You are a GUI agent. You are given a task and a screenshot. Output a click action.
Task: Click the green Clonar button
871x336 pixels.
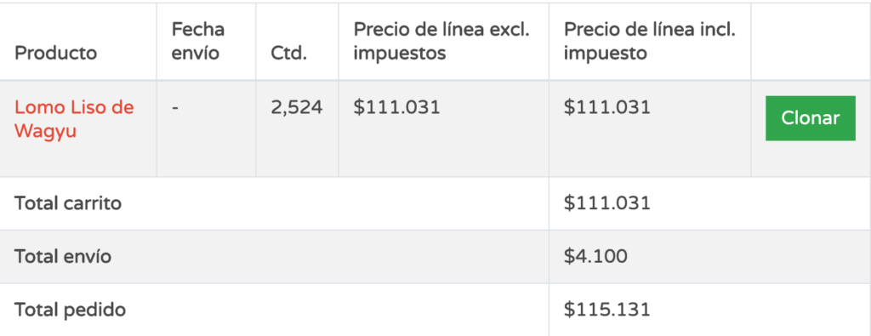[810, 118]
